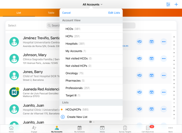Record a call for Jones, Barry
182x133 pixels.
tap(139, 75)
